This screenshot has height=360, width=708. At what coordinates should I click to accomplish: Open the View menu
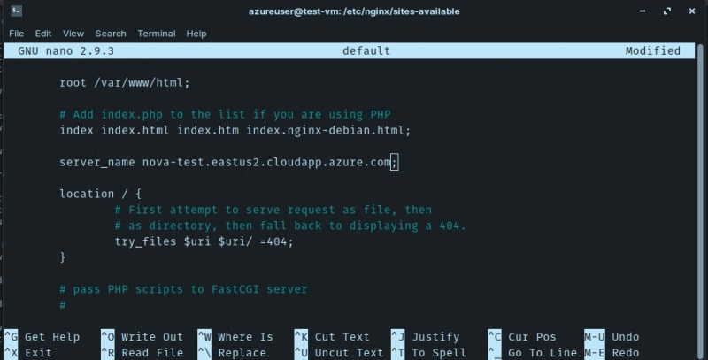click(x=73, y=34)
